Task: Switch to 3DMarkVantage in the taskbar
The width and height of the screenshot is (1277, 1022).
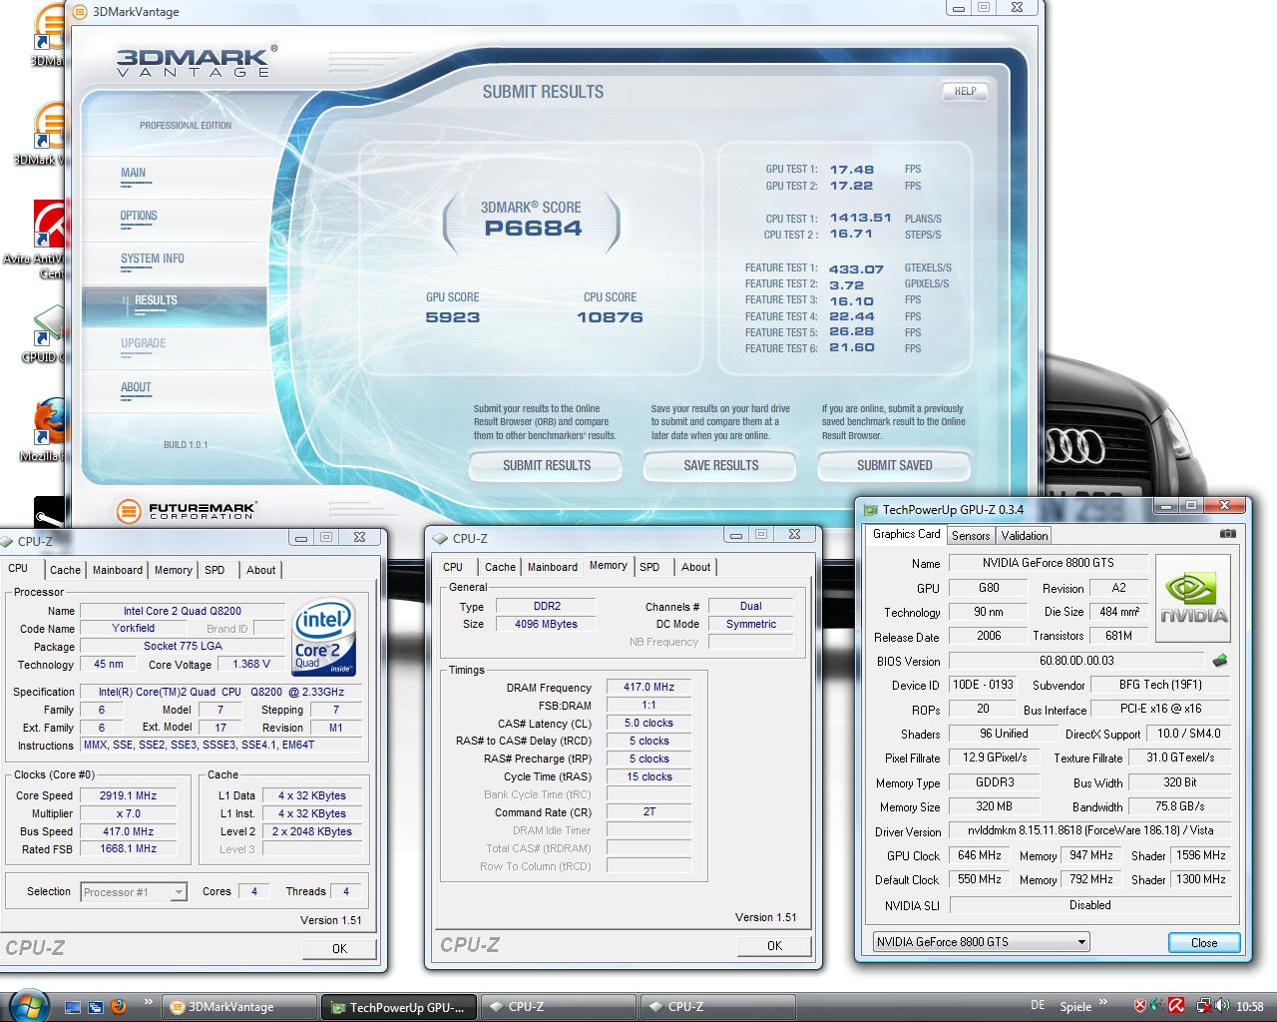Action: click(x=239, y=1007)
